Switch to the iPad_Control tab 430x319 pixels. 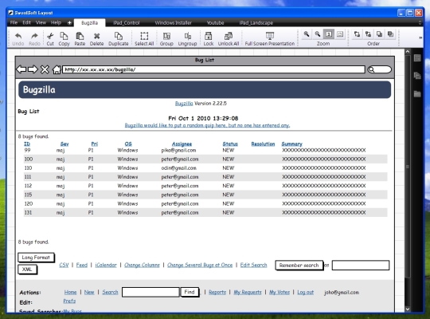pyautogui.click(x=127, y=23)
